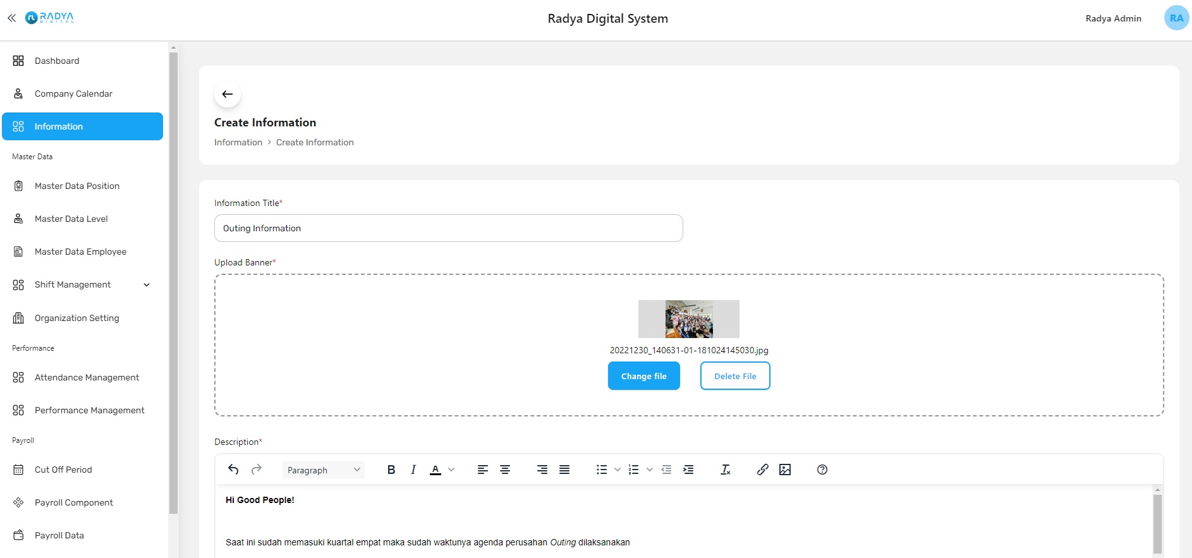Expand bullet list style options arrow
The image size is (1192, 558).
tap(617, 470)
